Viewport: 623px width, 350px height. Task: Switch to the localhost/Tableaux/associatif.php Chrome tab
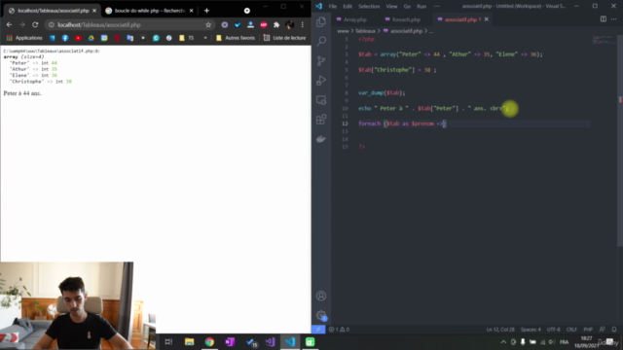[54, 11]
